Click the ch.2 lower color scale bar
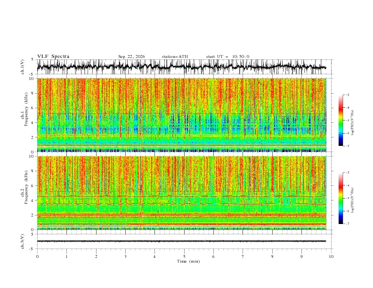The height and width of the screenshot is (288, 373). click(341, 198)
